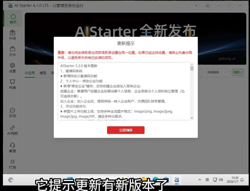Open the notification bell in taskbar
This screenshot has width=250, height=191.
tap(242, 180)
